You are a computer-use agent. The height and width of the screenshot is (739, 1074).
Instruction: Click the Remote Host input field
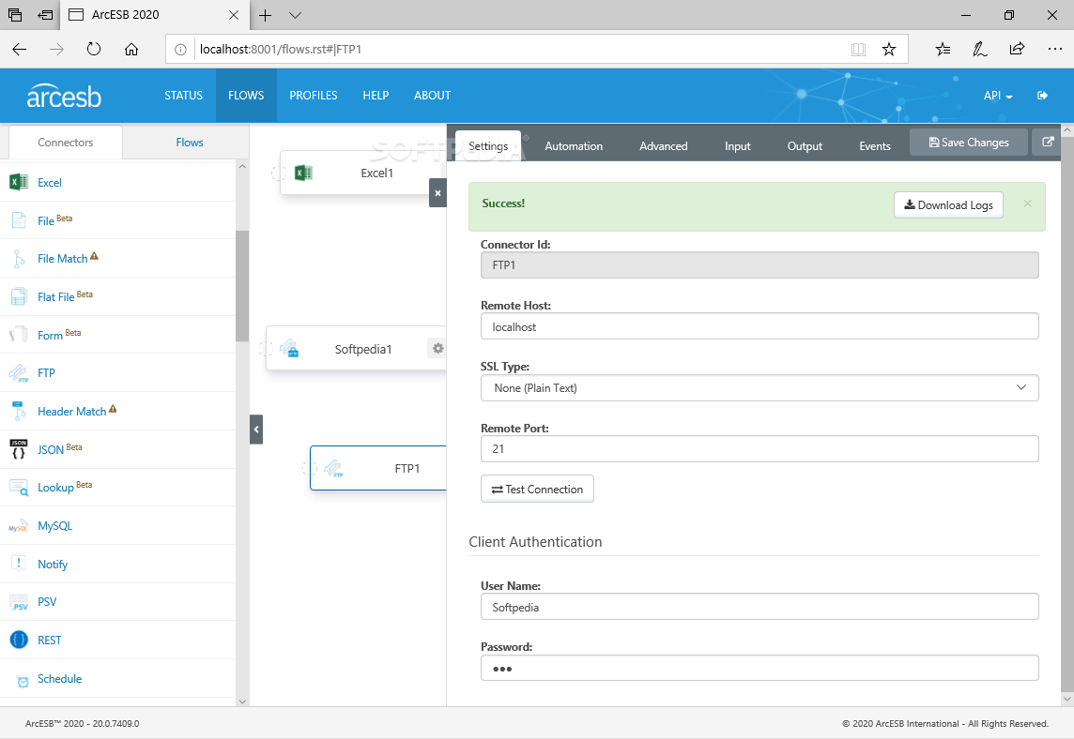[x=759, y=326]
